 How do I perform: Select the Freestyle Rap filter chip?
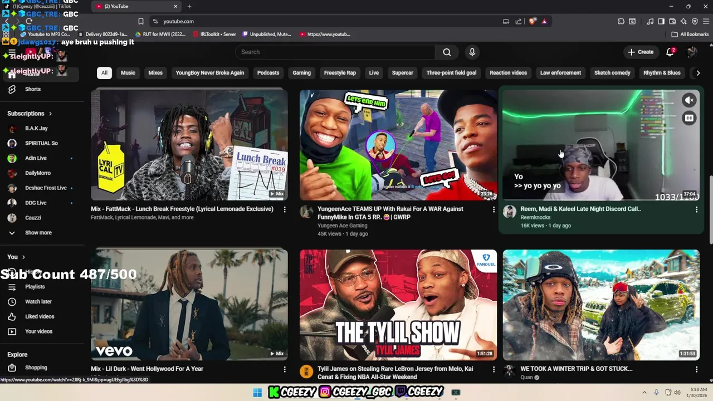(x=340, y=73)
